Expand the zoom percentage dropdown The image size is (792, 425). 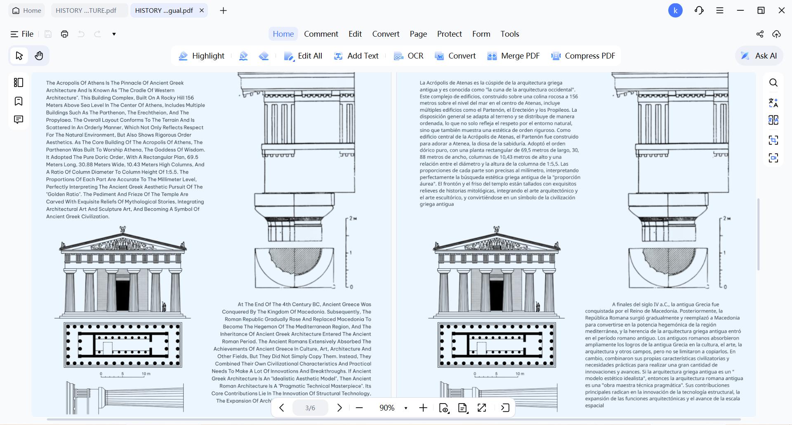tap(406, 408)
